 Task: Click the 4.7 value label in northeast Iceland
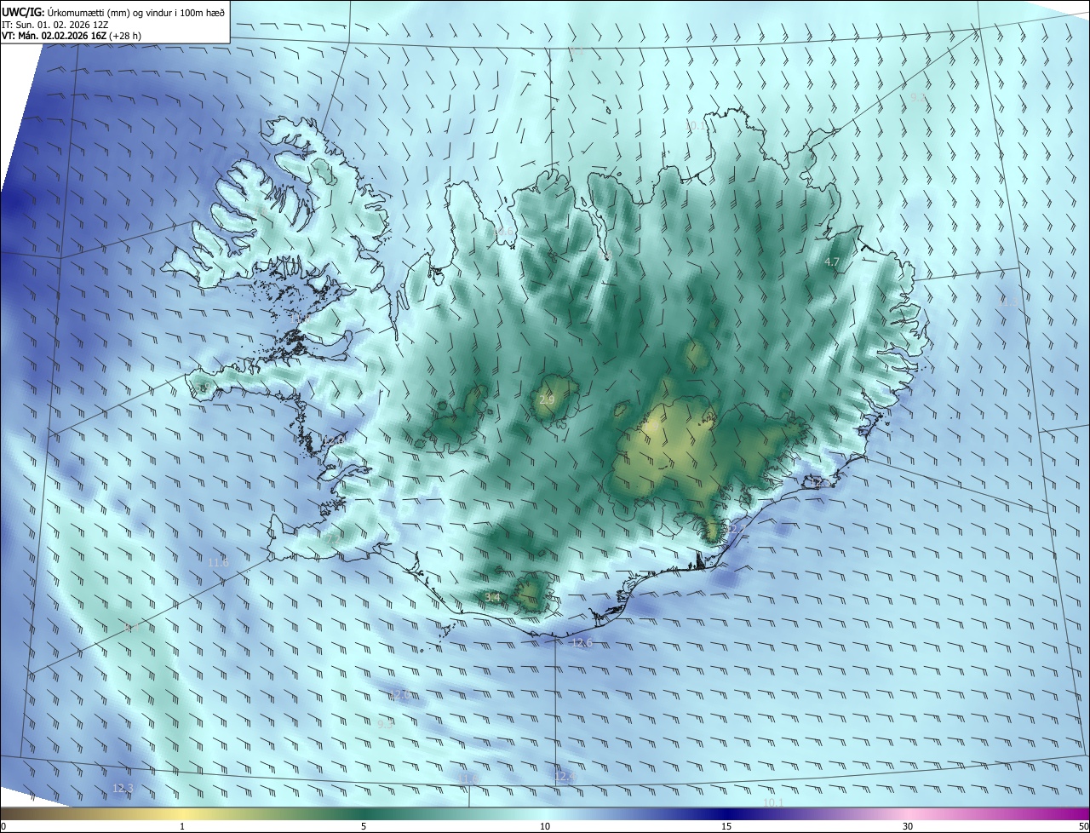point(833,261)
